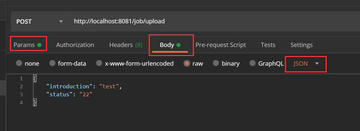
Task: Go to the Pre-request Script tab
Action: pyautogui.click(x=221, y=45)
